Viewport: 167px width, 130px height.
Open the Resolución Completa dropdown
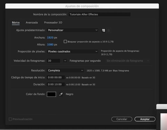[x=65, y=70]
